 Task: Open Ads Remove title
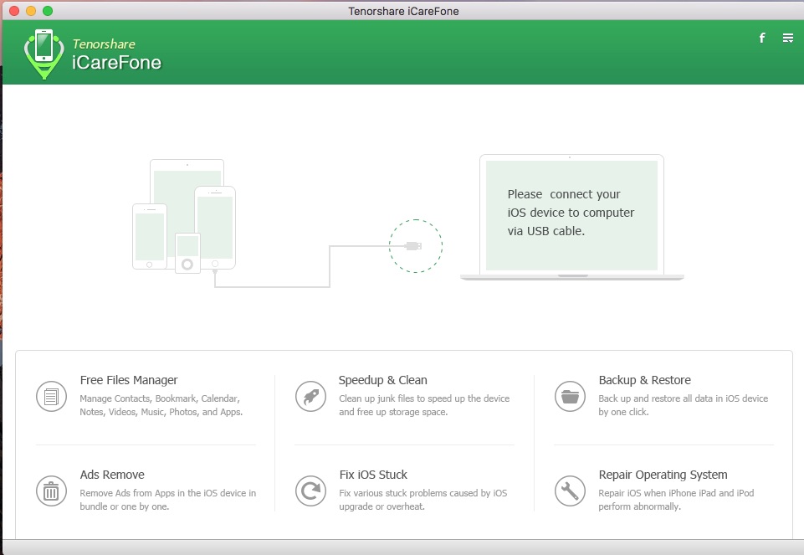click(x=112, y=475)
